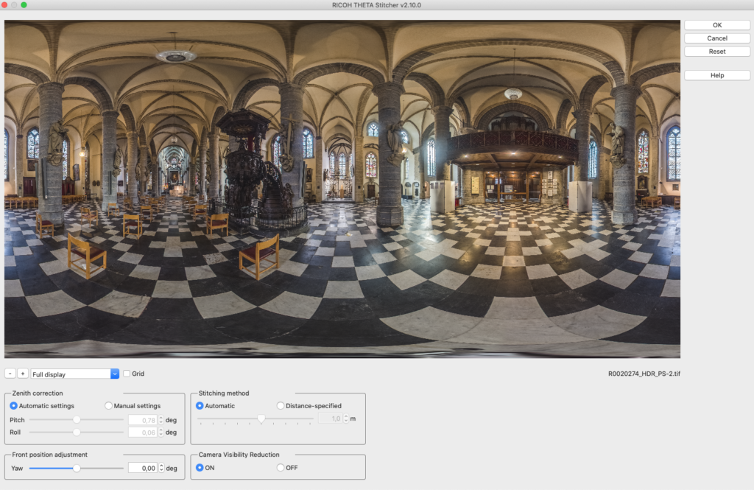Viewport: 754px width, 490px height.
Task: Click the Cancel button
Action: 717,38
